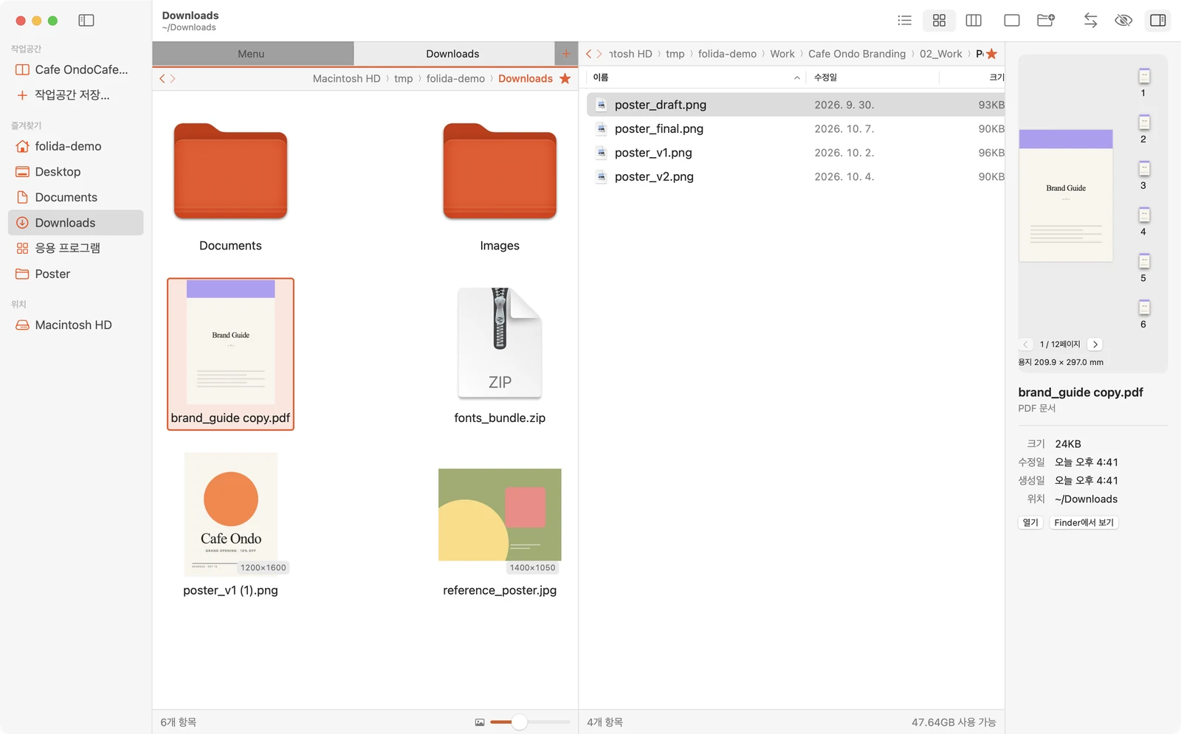The image size is (1181, 734).
Task: Switch to icon grid view
Action: pos(939,21)
